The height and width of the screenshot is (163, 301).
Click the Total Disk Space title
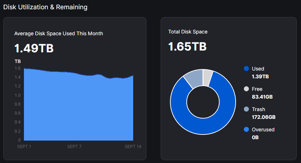pyautogui.click(x=188, y=32)
